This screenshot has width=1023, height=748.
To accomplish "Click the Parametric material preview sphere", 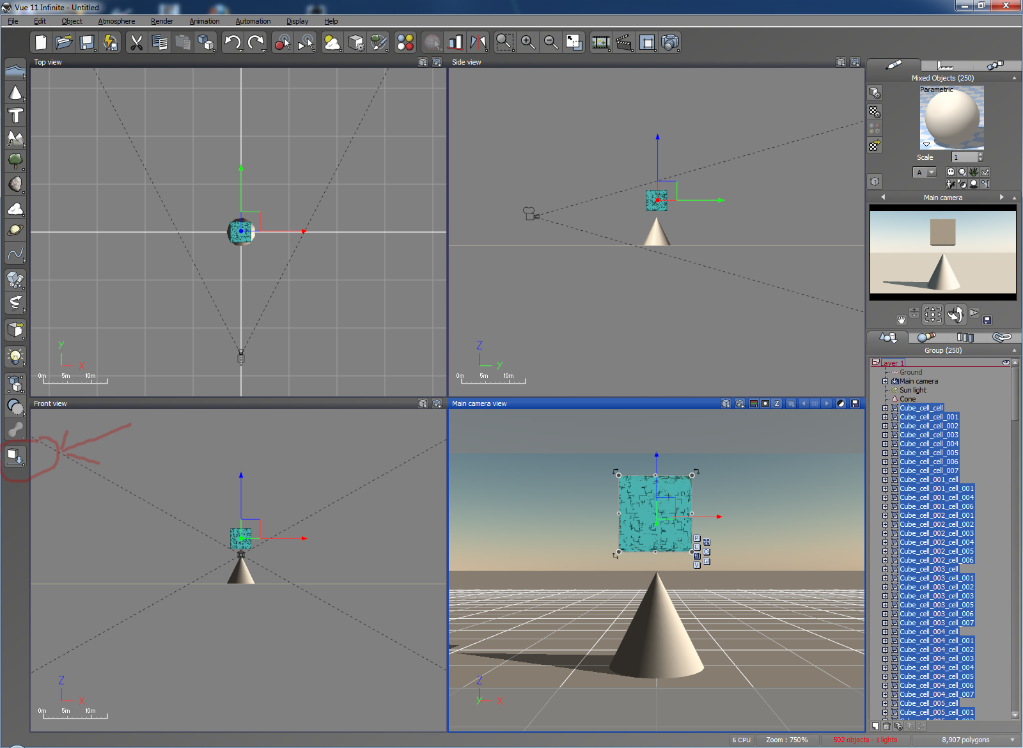I will pyautogui.click(x=951, y=118).
